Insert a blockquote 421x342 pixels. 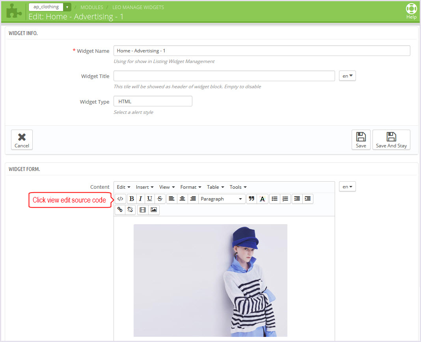tap(251, 199)
